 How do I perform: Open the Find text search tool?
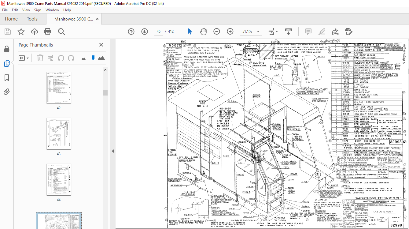[x=61, y=32]
